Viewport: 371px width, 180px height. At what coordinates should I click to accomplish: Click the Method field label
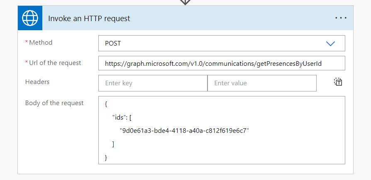41,43
